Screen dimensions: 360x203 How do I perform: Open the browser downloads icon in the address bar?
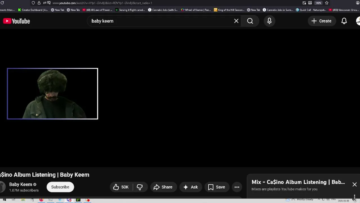click(x=310, y=3)
